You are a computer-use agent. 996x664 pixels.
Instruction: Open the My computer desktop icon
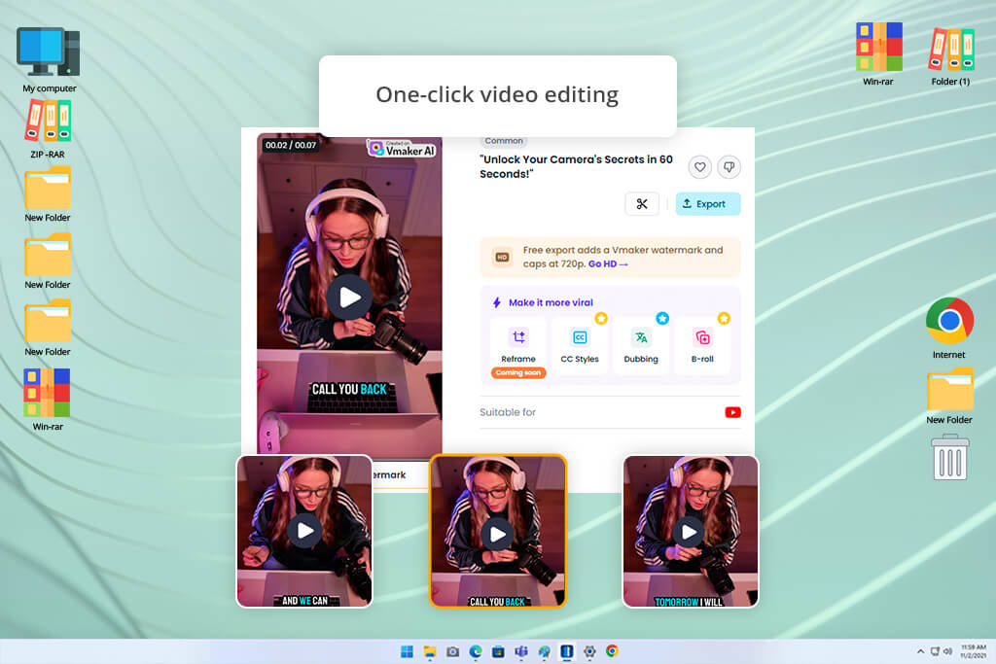coord(49,59)
